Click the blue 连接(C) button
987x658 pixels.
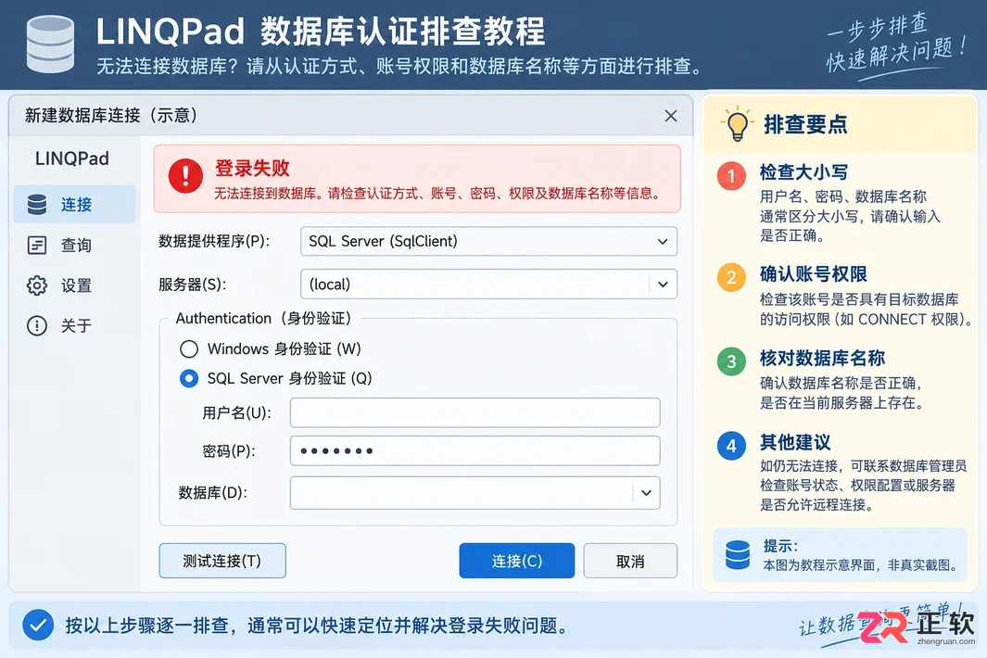click(x=517, y=561)
